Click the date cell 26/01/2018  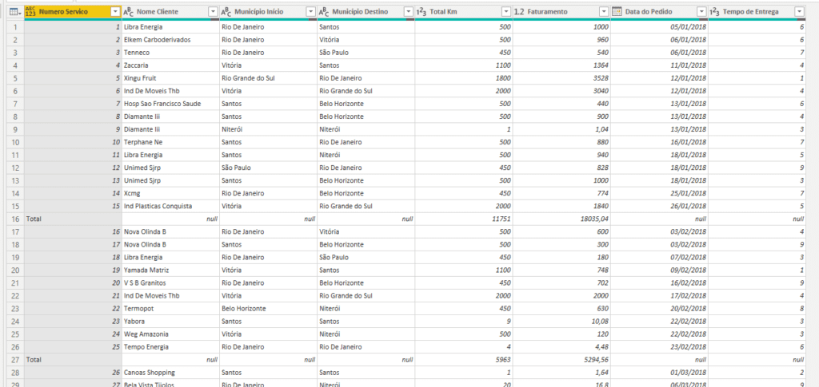pos(659,206)
